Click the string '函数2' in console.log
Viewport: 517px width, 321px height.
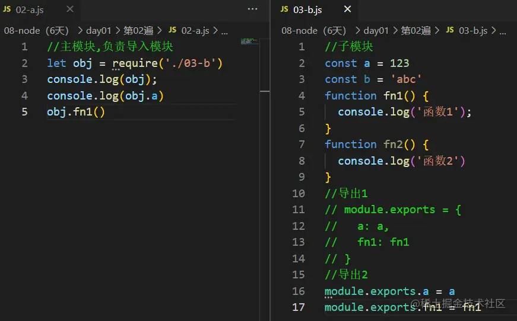tap(438, 161)
